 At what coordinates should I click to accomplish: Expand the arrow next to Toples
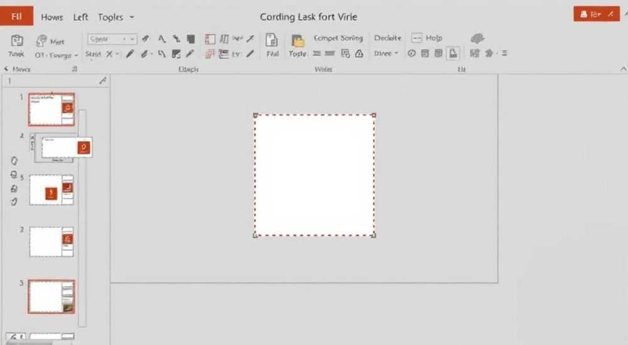pyautogui.click(x=132, y=17)
